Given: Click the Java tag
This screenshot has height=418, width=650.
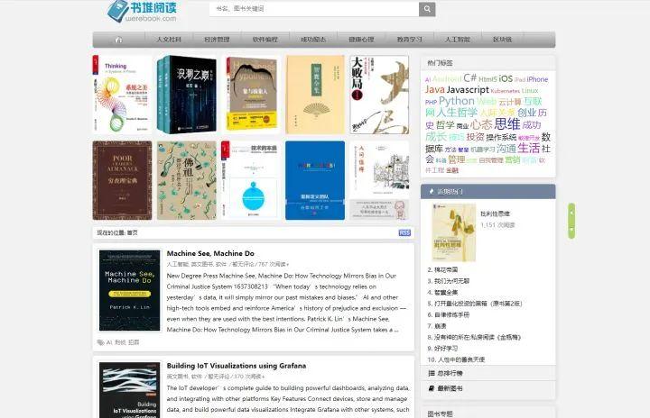Looking at the screenshot, I should tap(435, 89).
